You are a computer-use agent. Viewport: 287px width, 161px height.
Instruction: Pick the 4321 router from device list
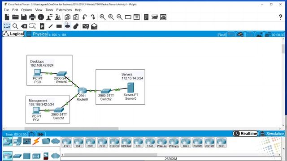coord(67,143)
